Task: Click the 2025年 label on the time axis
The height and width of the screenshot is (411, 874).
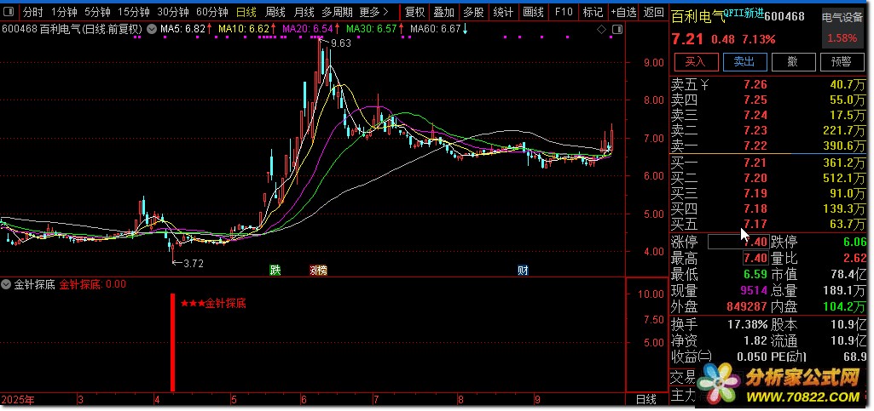Action: tap(18, 399)
